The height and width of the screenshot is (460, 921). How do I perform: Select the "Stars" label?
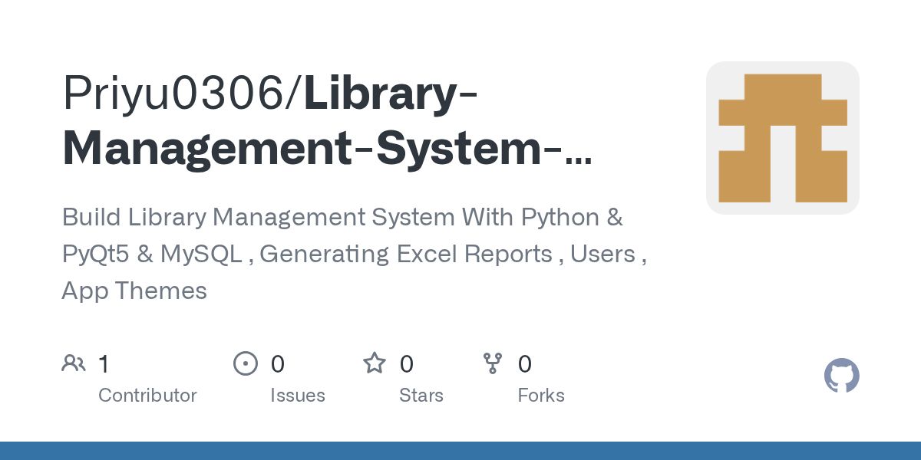click(x=421, y=396)
